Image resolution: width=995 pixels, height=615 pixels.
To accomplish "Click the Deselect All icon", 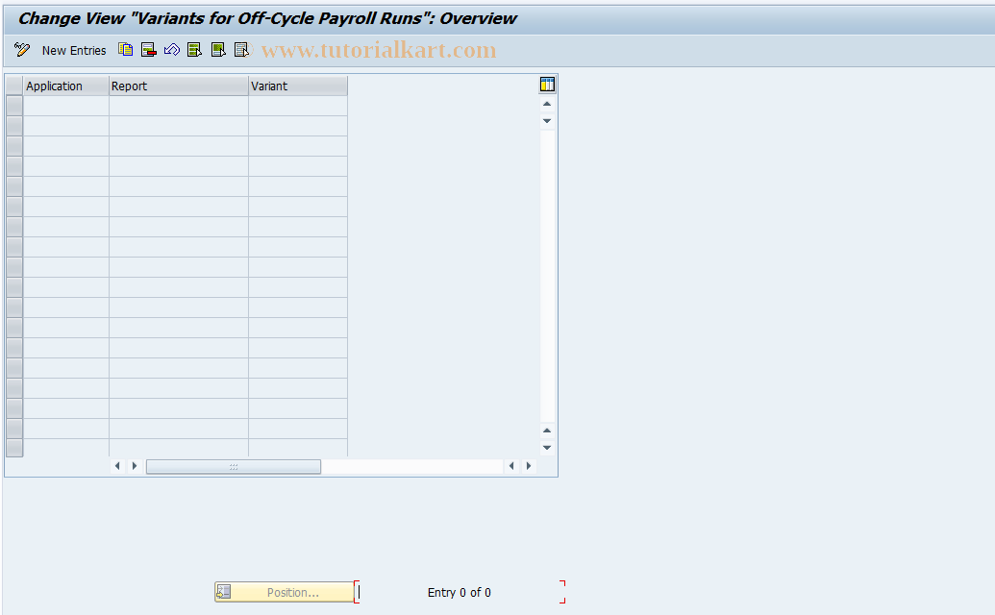I will pos(241,50).
